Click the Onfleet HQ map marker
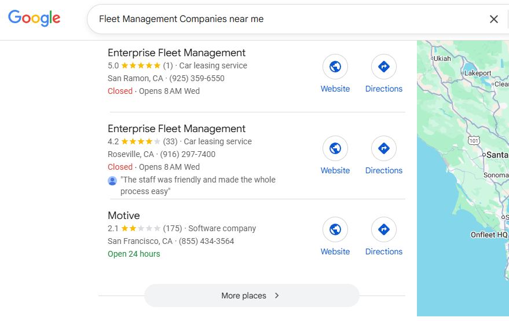The width and height of the screenshot is (509, 321). coord(489,235)
